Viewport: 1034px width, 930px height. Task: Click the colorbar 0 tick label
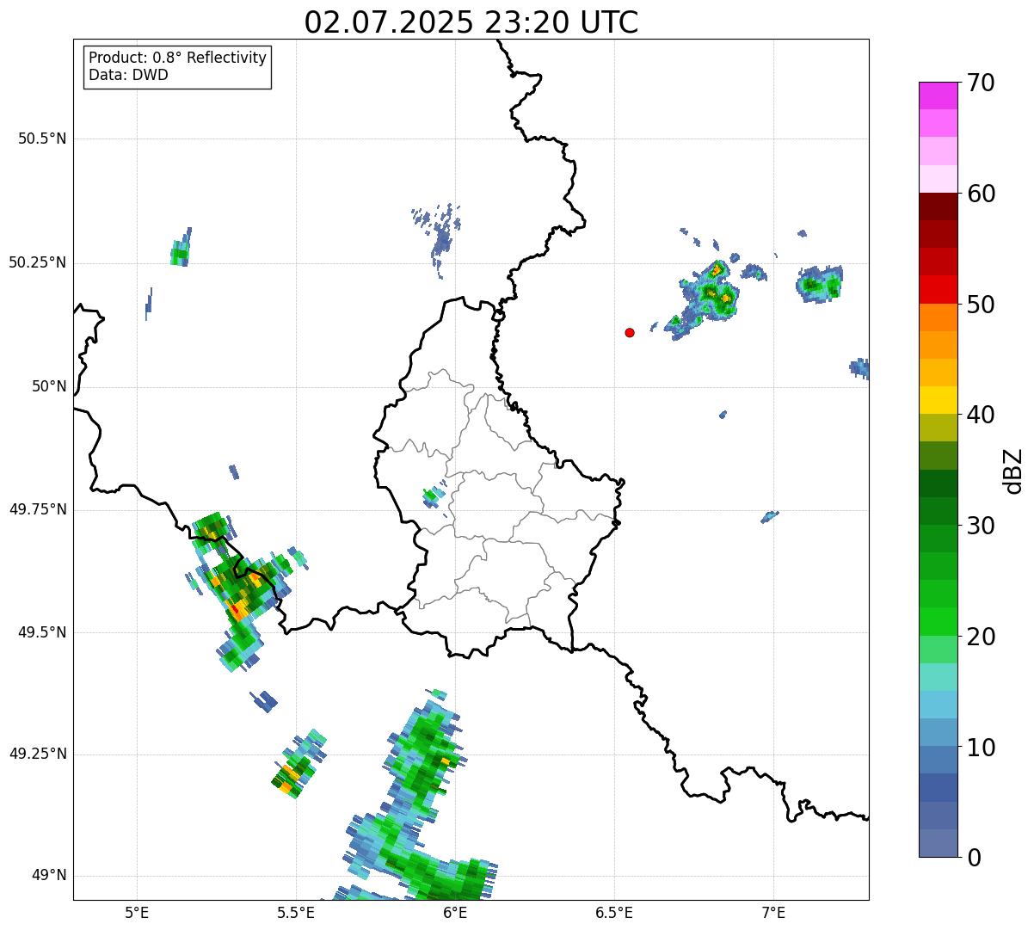coord(973,858)
